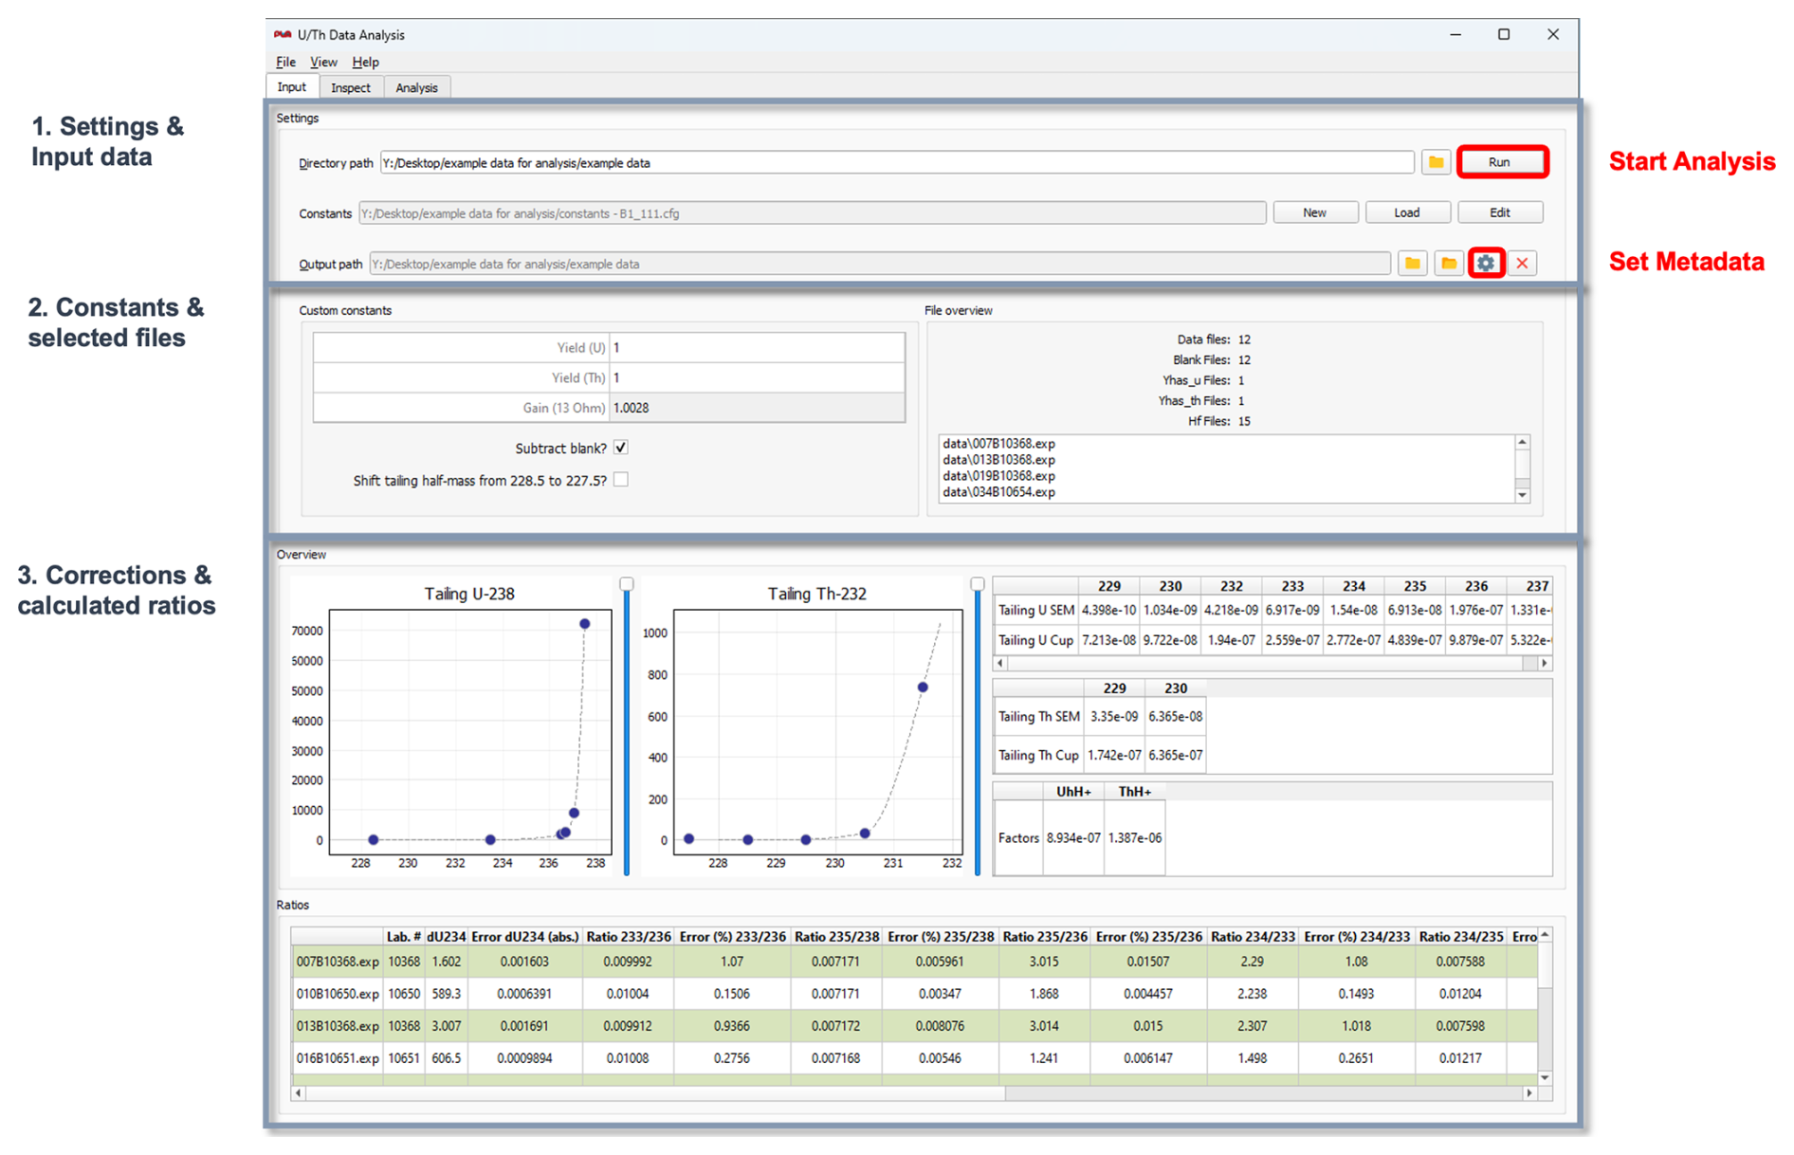Click the Edit constants button

(x=1499, y=213)
